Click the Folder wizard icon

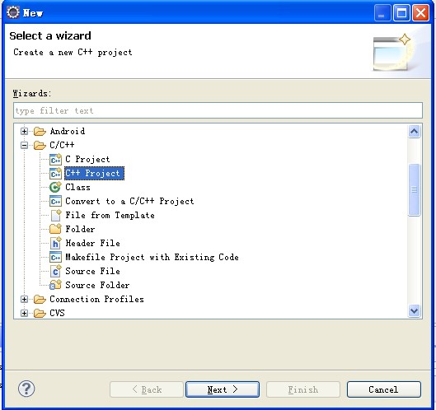tap(55, 229)
